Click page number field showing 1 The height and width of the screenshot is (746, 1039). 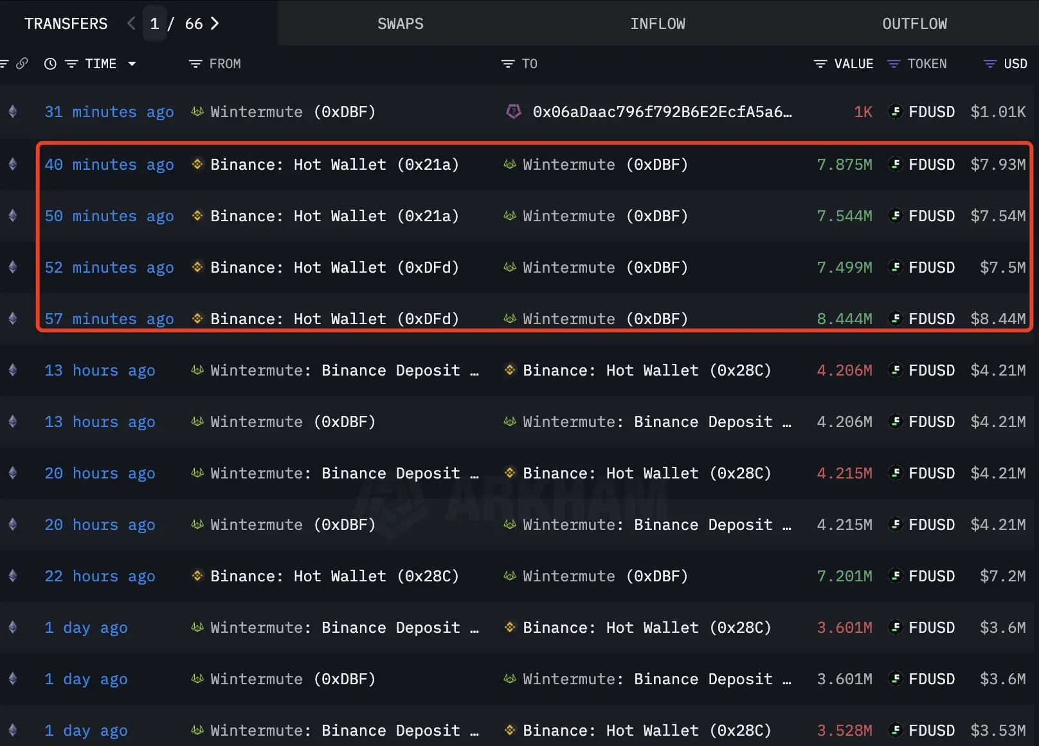[154, 24]
